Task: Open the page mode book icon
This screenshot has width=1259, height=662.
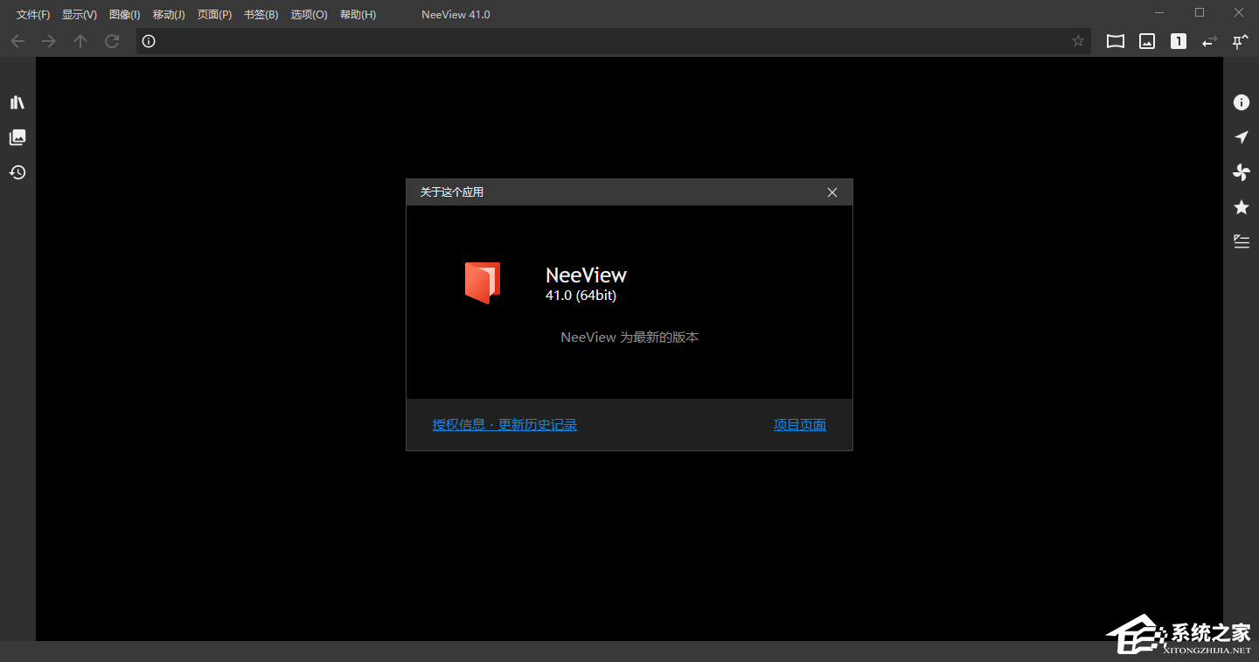Action: (1116, 41)
